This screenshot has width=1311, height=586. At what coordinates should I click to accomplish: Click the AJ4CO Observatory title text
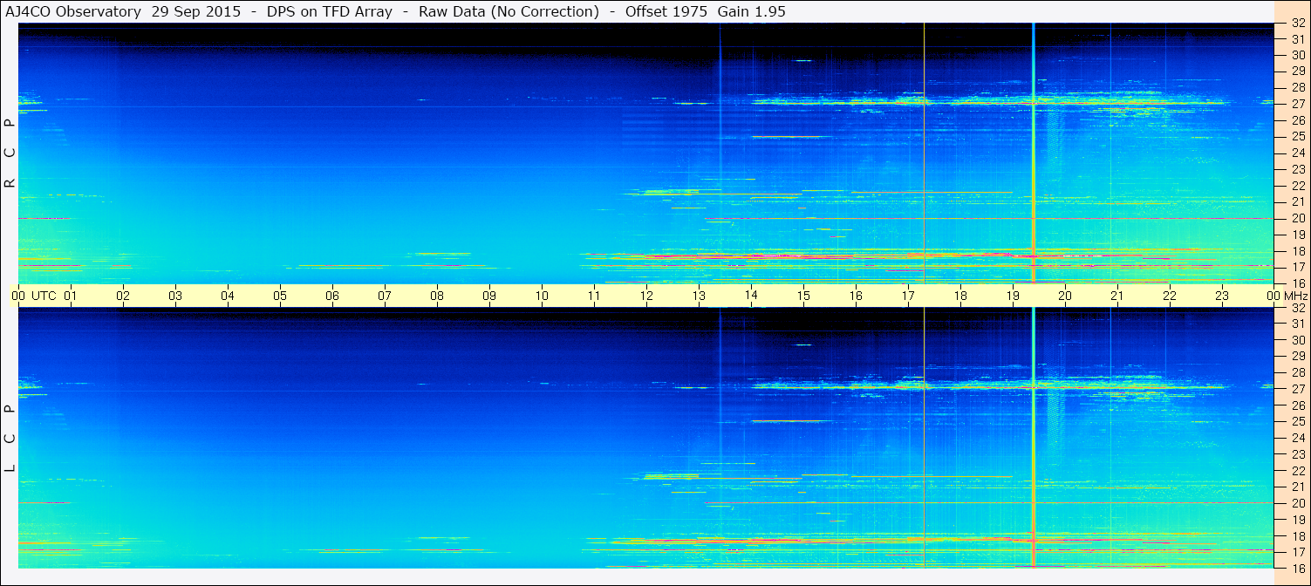73,11
